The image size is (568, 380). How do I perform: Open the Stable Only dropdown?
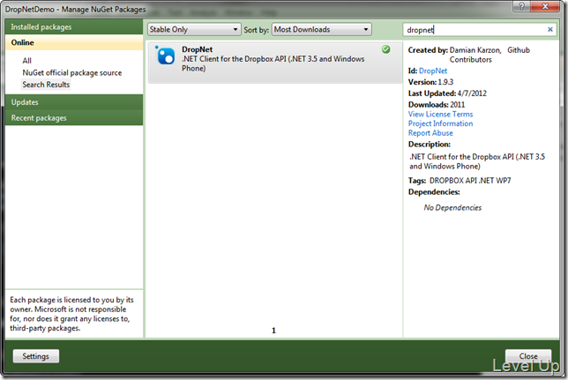(194, 29)
